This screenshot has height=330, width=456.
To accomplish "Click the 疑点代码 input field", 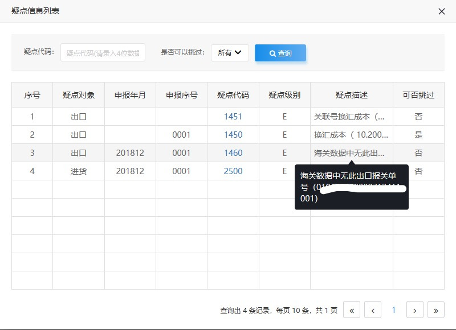I will tap(103, 52).
